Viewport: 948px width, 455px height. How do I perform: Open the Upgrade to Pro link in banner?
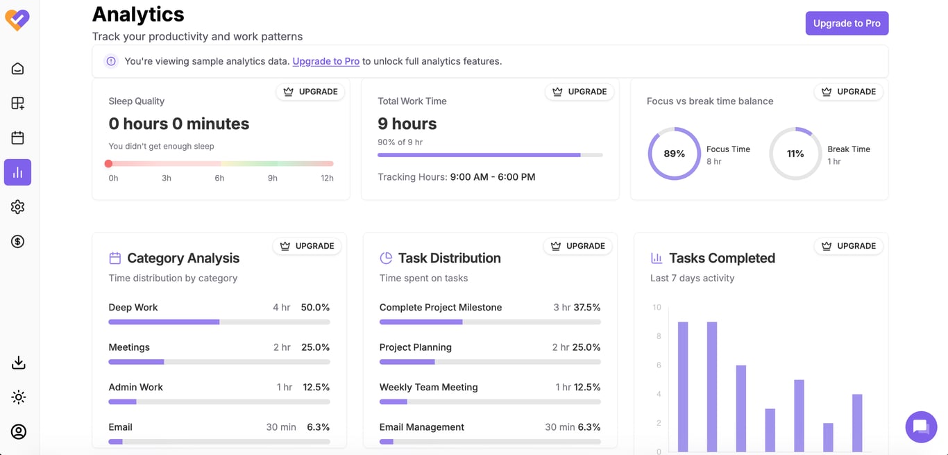pos(325,61)
